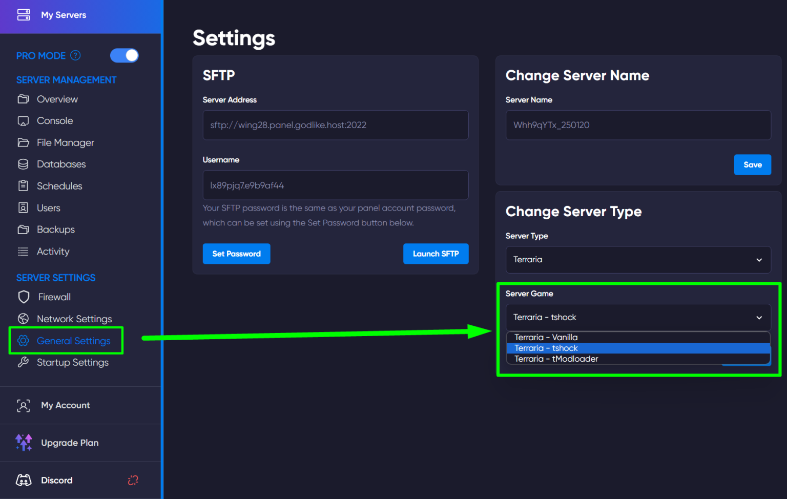Open Backups from the sidebar
This screenshot has width=787, height=499.
(56, 230)
